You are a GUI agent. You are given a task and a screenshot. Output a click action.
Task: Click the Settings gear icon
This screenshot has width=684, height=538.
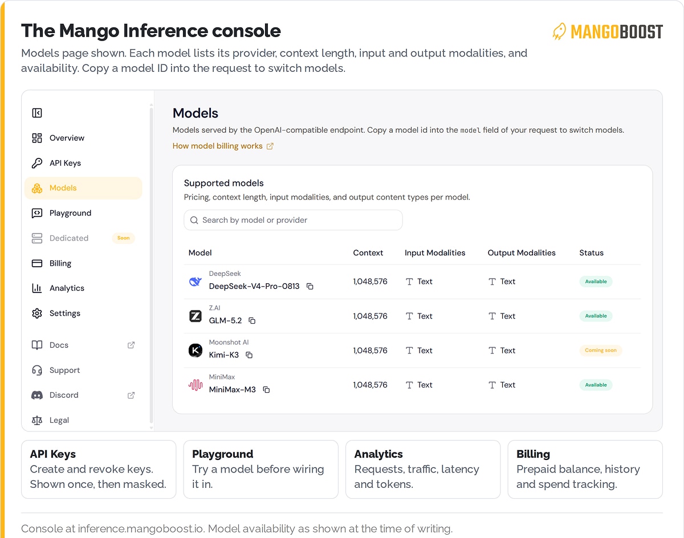[37, 313]
